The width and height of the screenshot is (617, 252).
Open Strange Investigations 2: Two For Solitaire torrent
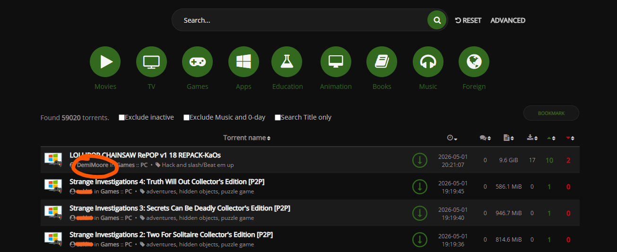171,235
